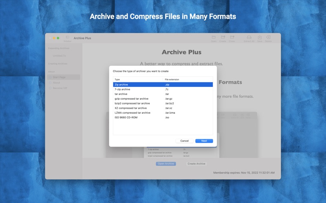Click the Close archive toolbar icon
The height and width of the screenshot is (203, 326).
click(232, 37)
